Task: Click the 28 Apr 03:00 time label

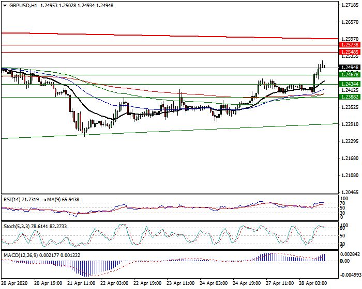Action: click(313, 283)
